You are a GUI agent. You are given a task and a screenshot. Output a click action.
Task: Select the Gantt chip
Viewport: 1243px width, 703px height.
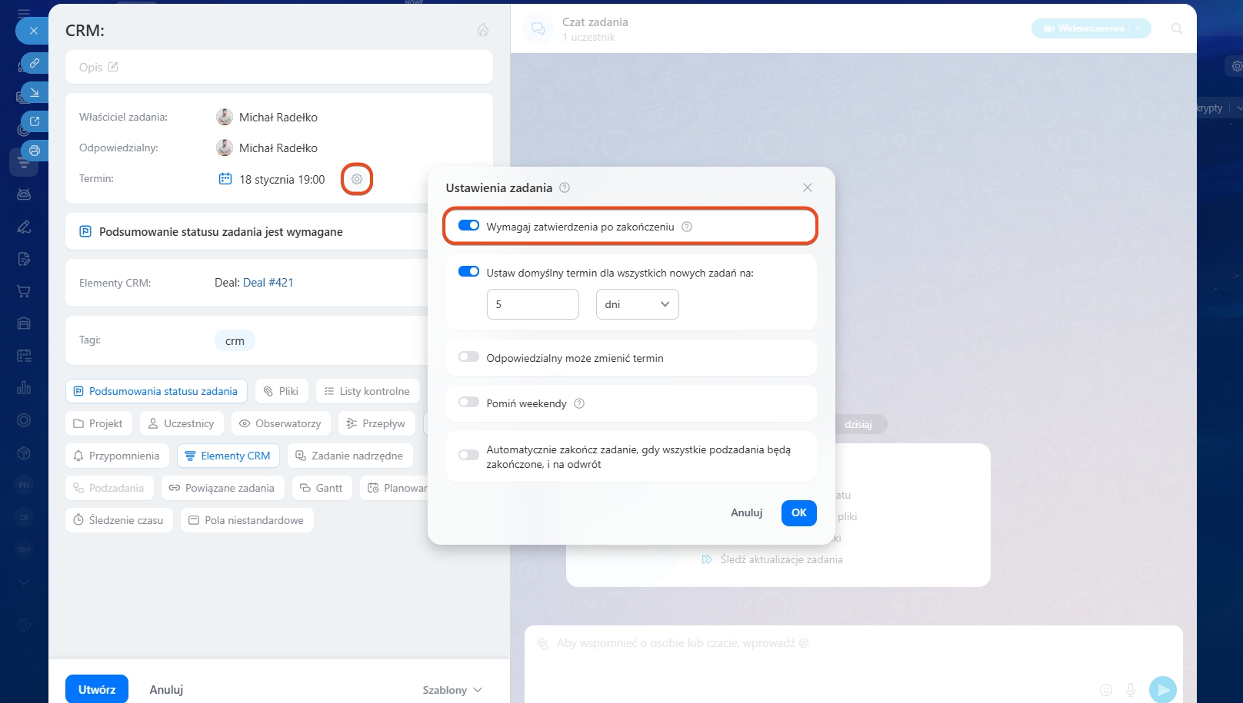tap(322, 488)
